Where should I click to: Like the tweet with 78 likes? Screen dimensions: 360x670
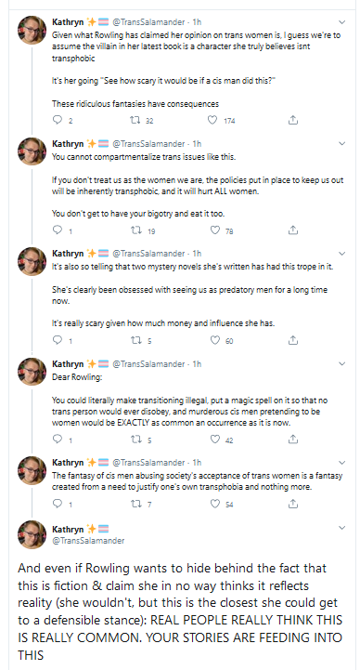(x=215, y=230)
